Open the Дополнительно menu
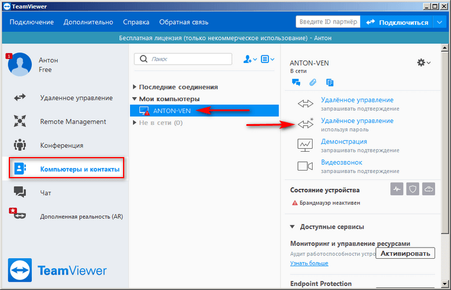The width and height of the screenshot is (451, 290). 88,22
